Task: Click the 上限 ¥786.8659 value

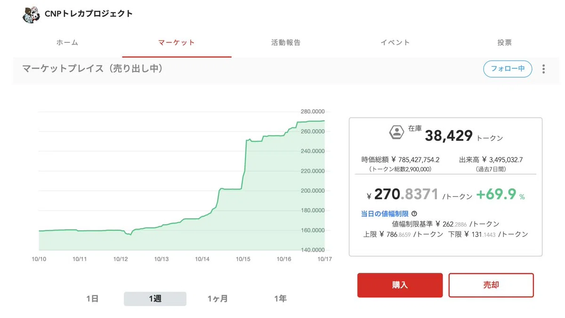Action: [x=403, y=234]
